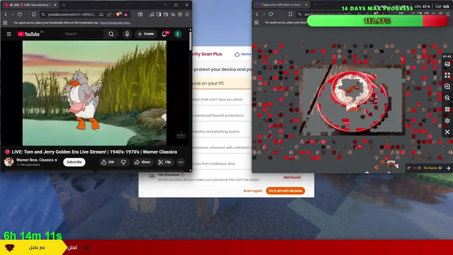Go back in the puzzle browser window
This screenshot has height=255, width=453.
point(257,14)
